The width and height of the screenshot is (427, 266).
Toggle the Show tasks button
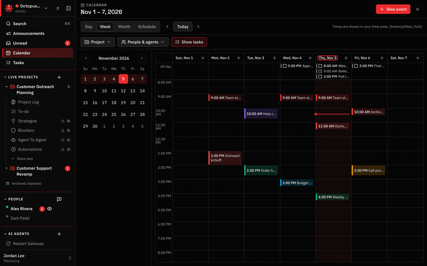tap(189, 42)
